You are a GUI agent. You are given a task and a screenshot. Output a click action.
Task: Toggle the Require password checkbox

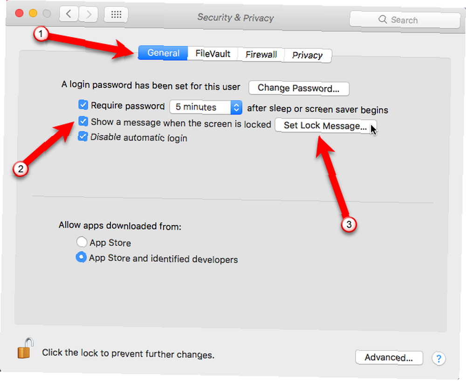[83, 105]
